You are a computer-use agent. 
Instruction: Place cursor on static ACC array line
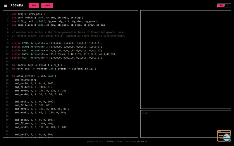57,58
